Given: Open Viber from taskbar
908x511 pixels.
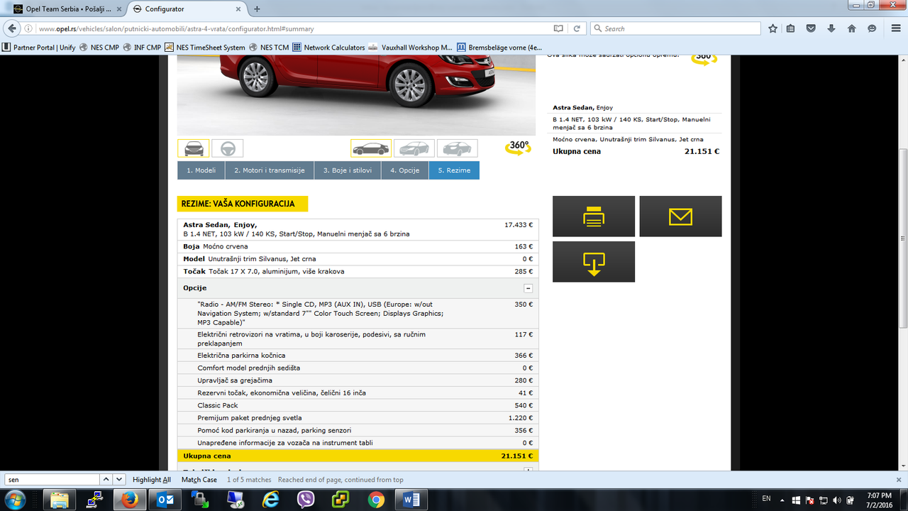Looking at the screenshot, I should [x=306, y=500].
